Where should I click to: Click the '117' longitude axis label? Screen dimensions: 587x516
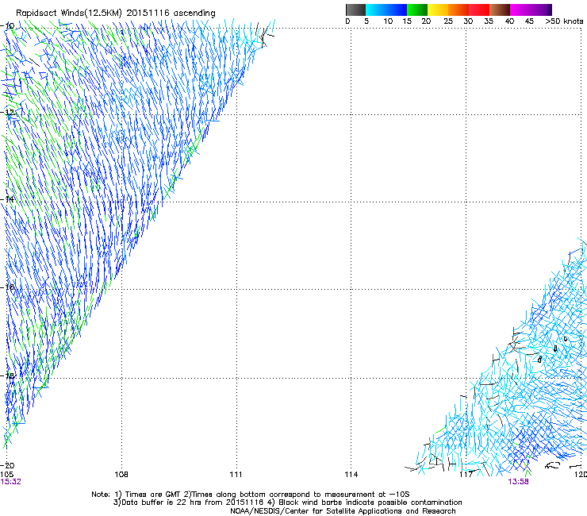pyautogui.click(x=466, y=475)
